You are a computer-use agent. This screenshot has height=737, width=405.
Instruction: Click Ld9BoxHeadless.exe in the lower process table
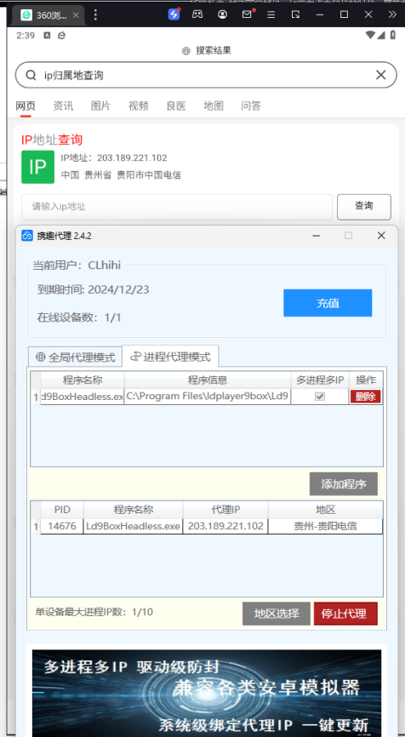point(134,526)
